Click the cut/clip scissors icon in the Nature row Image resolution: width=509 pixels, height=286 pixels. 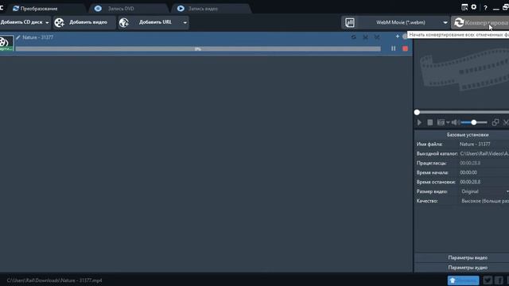pyautogui.click(x=366, y=37)
